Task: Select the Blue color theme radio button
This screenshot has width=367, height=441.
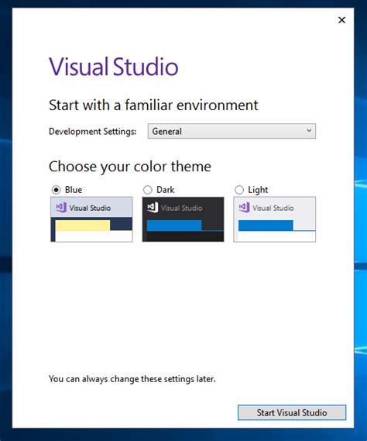Action: point(57,190)
